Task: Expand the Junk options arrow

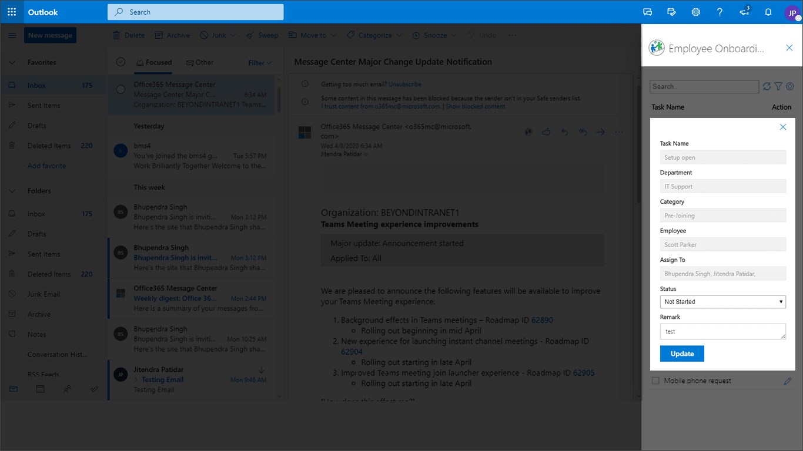Action: pyautogui.click(x=233, y=35)
